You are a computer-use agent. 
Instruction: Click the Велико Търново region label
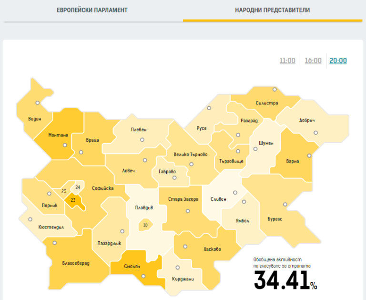click(x=190, y=155)
